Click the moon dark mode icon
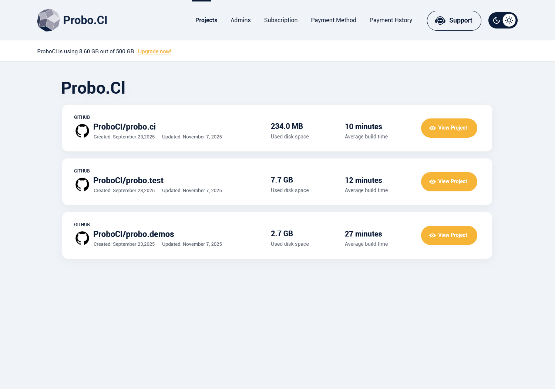555x389 pixels. (x=497, y=20)
